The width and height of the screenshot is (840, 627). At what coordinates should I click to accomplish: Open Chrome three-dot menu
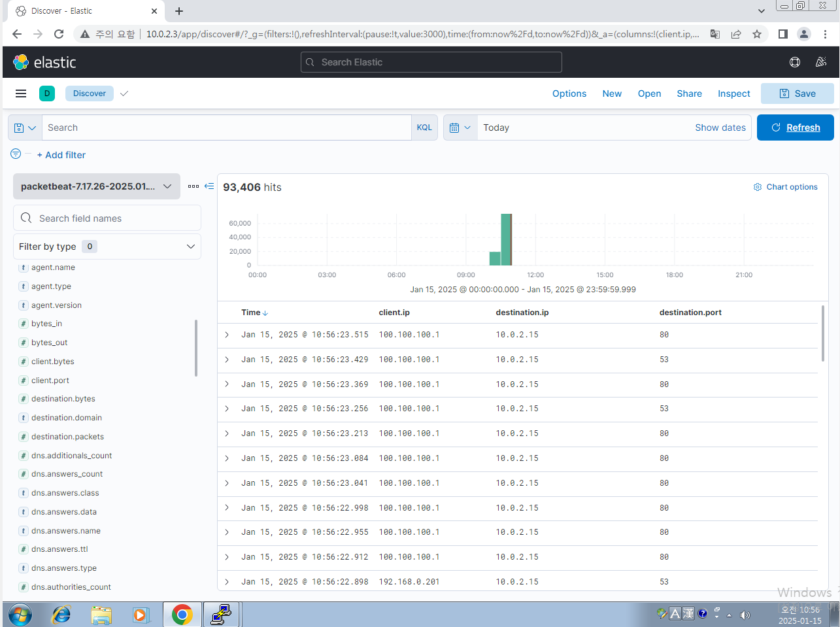[826, 34]
